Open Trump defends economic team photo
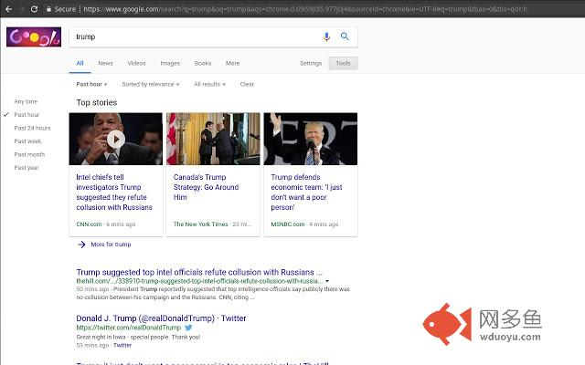 [311, 139]
